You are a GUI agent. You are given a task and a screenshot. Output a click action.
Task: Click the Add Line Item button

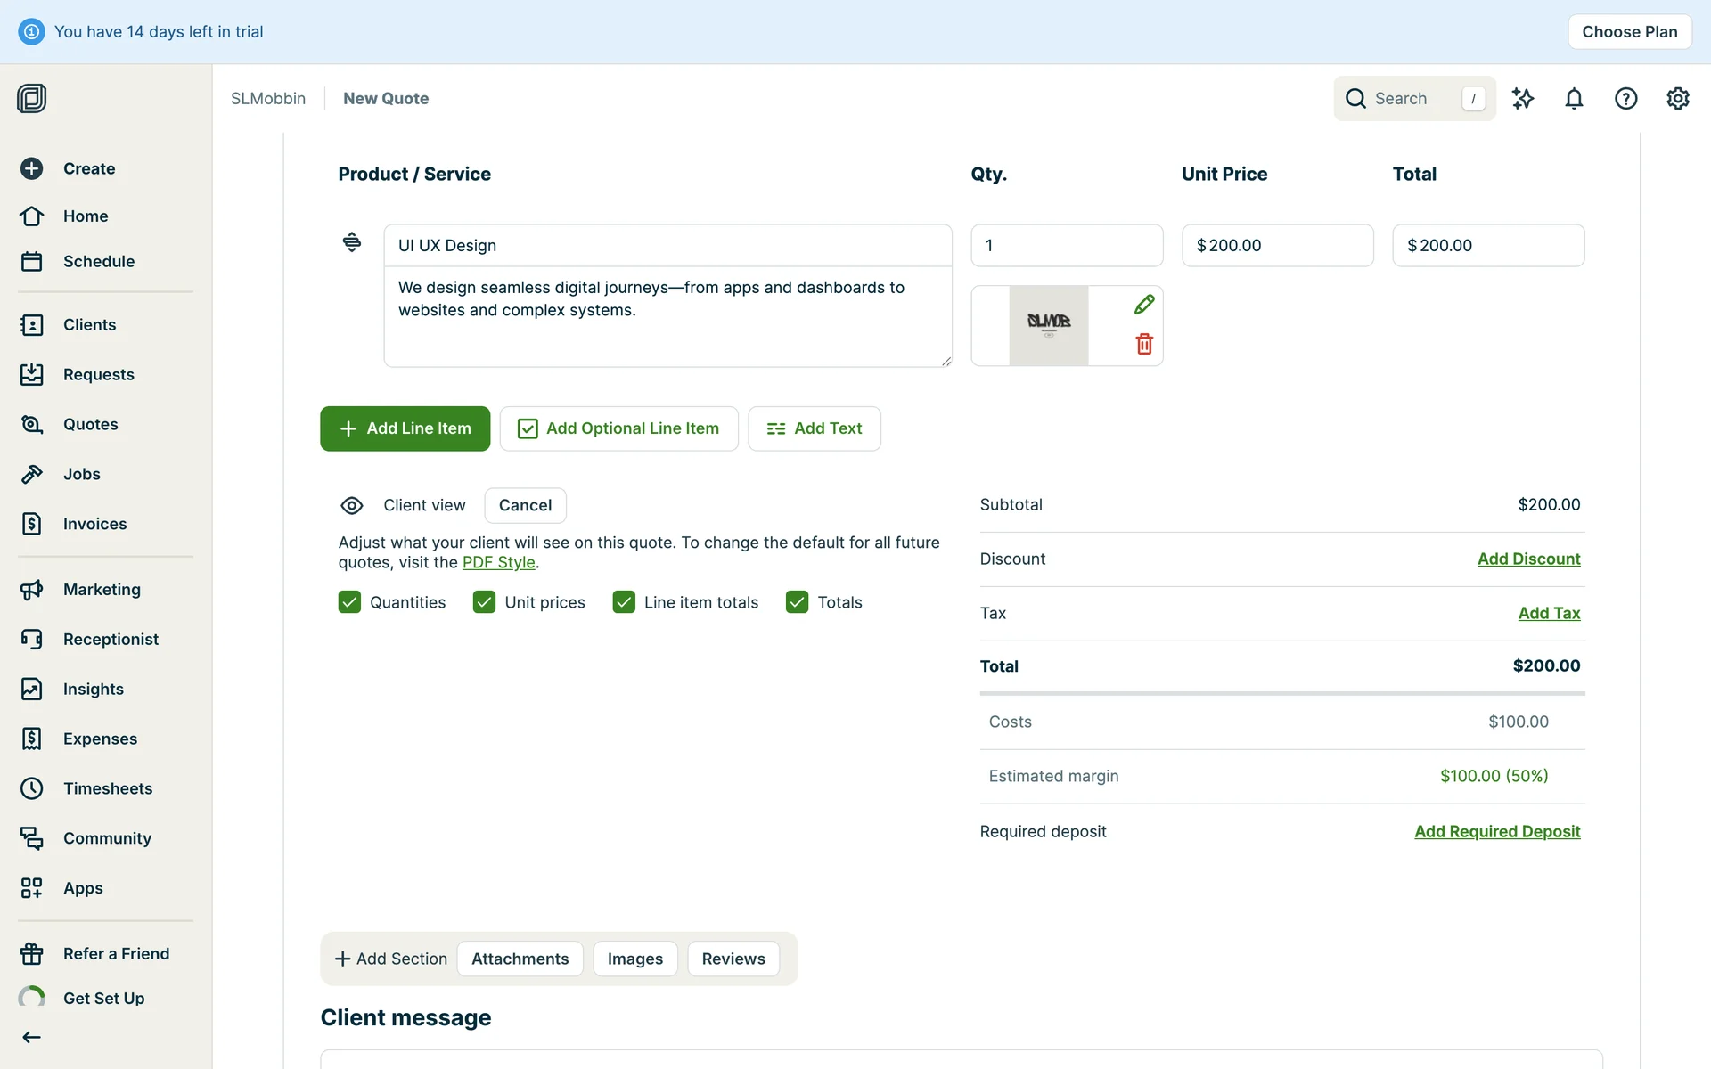(x=405, y=428)
